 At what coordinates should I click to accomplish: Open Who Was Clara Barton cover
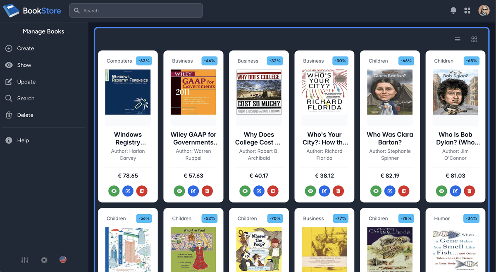[390, 92]
